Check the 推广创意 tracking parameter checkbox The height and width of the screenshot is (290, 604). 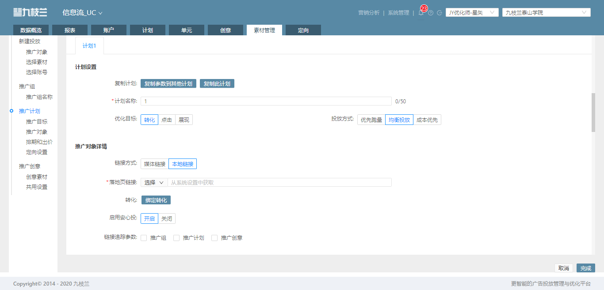click(214, 237)
